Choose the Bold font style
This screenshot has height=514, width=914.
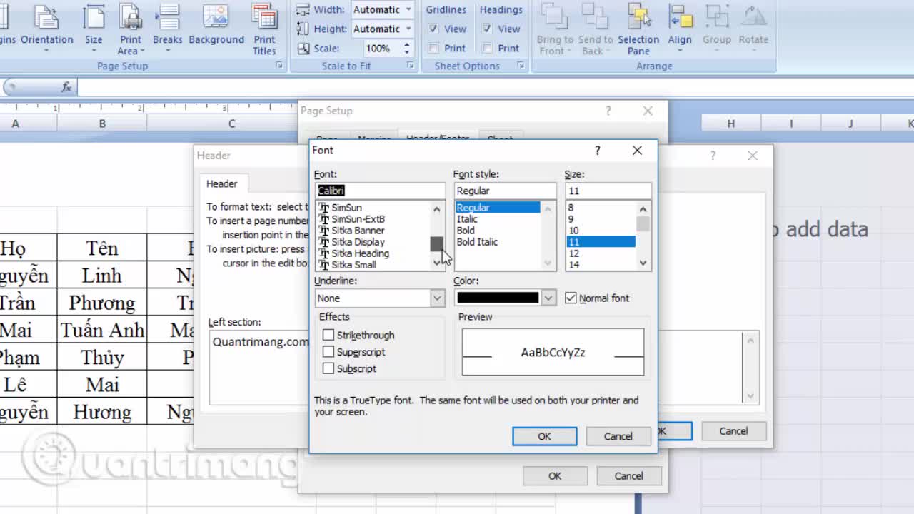pyautogui.click(x=466, y=231)
